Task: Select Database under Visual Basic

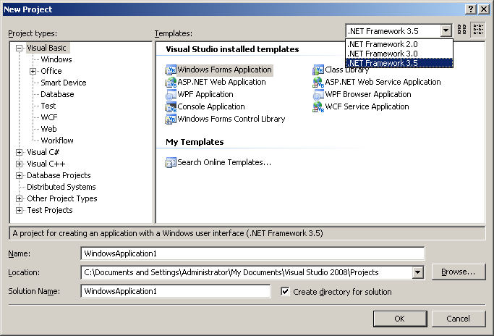Action: click(x=57, y=94)
